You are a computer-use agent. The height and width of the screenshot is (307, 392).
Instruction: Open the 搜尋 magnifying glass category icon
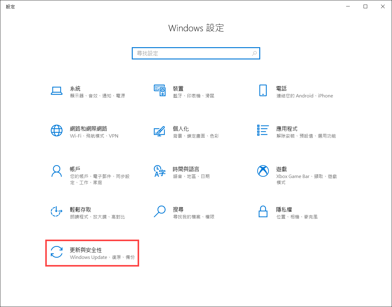click(x=160, y=212)
